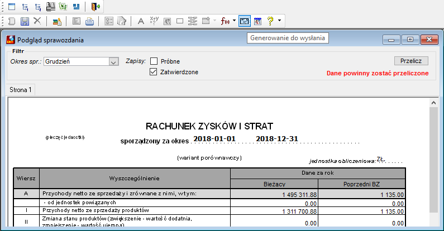Click the blank window icon in top toolbar
The height and width of the screenshot is (231, 444).
click(x=12, y=7)
